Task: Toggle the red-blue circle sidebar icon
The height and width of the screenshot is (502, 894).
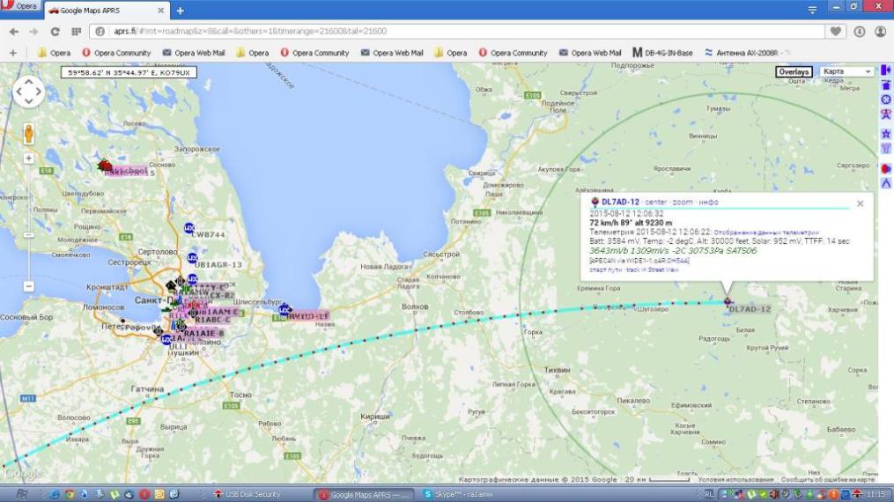Action: point(885,168)
